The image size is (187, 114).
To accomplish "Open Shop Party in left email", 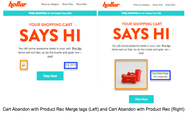I will 68,4.
